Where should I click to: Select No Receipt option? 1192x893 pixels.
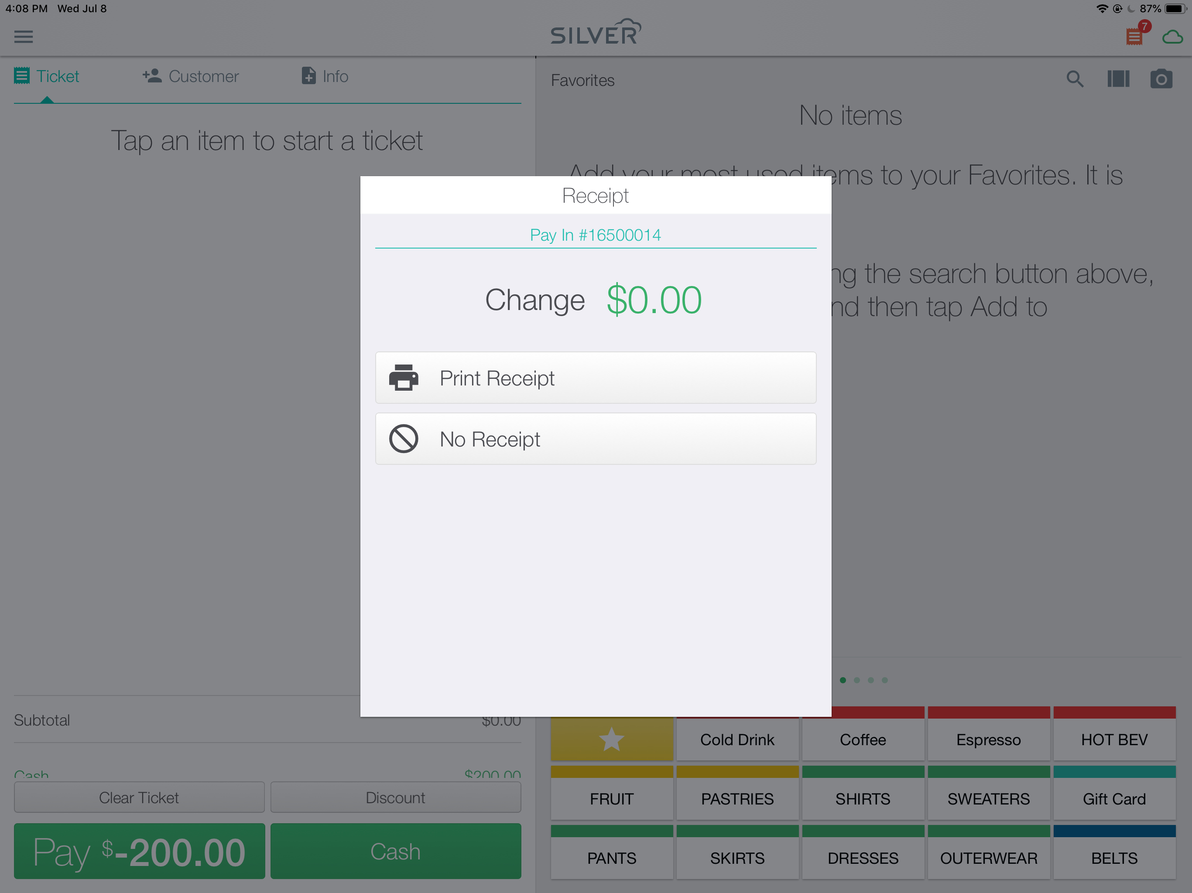[x=596, y=439]
